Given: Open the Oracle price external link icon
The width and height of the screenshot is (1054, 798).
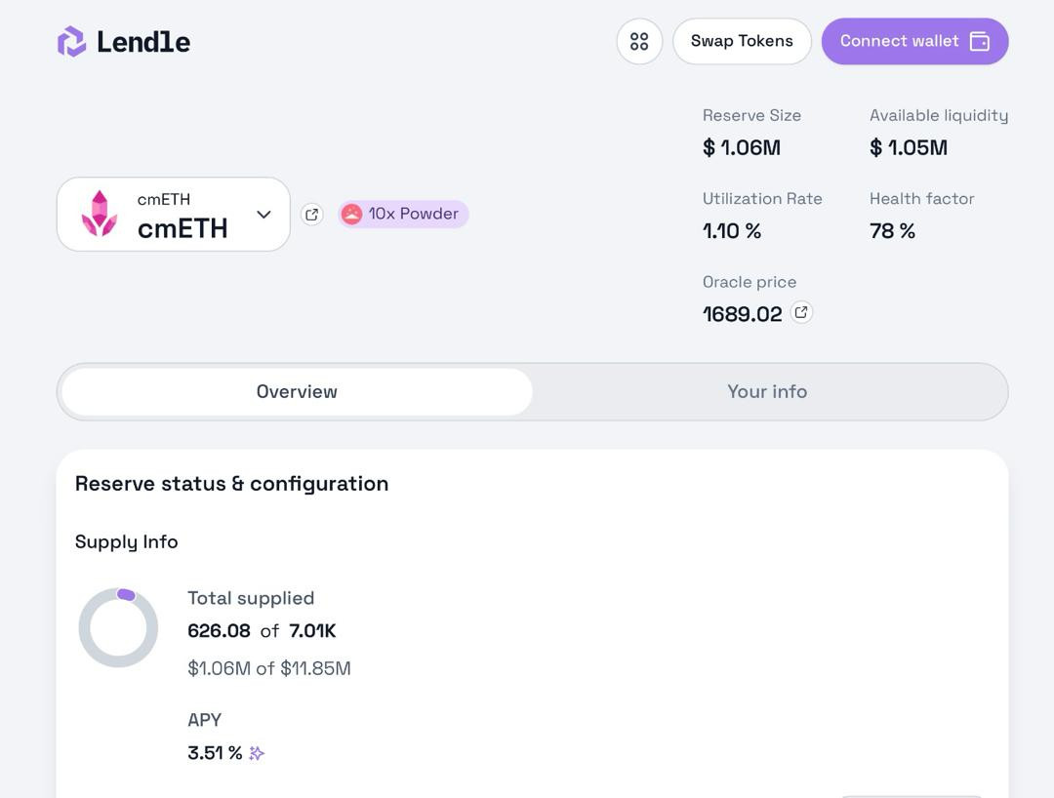Looking at the screenshot, I should [x=801, y=313].
